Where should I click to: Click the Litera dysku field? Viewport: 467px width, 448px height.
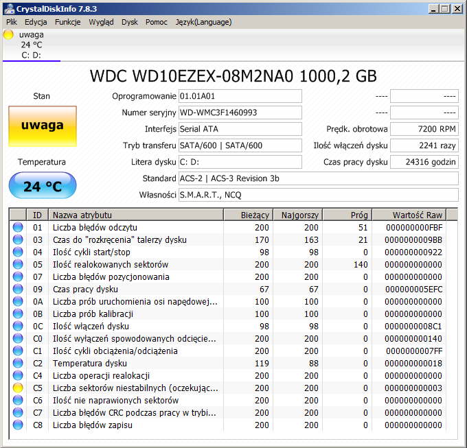240,162
